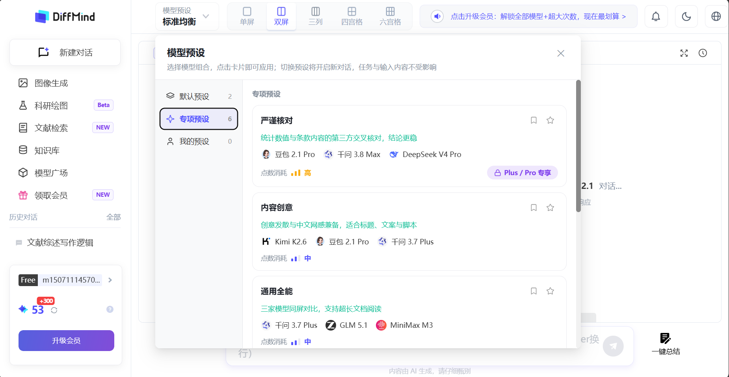Click the preset list scrollbar
This screenshot has height=377, width=729.
[x=578, y=146]
